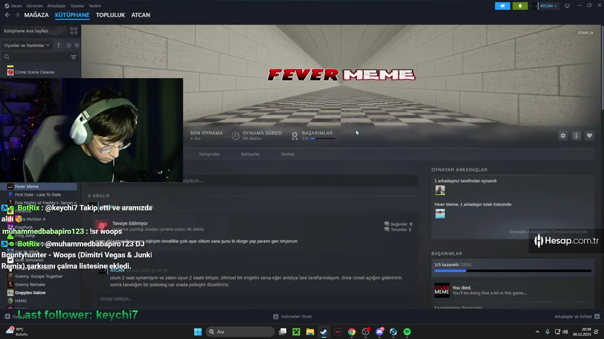Open Discord from the taskbar
Viewport: 604px width, 339px height.
pos(380,331)
